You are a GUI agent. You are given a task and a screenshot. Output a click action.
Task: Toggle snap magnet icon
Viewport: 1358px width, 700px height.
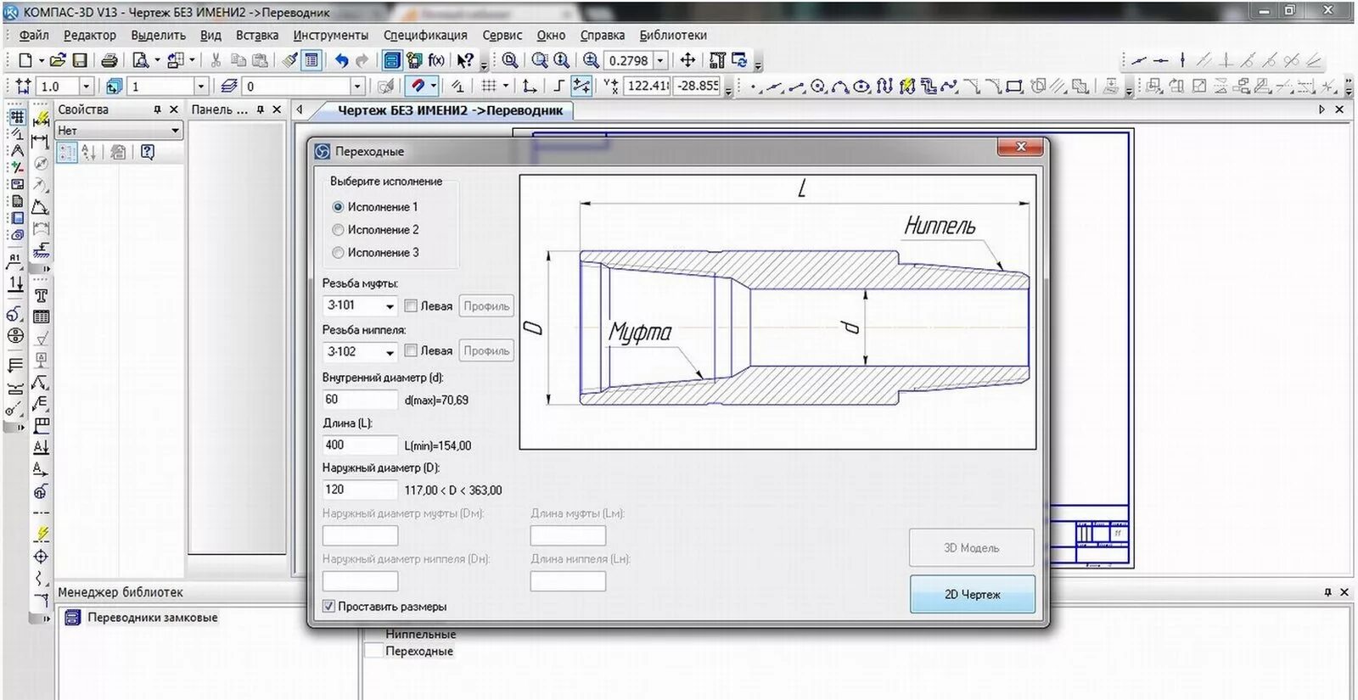(x=417, y=86)
